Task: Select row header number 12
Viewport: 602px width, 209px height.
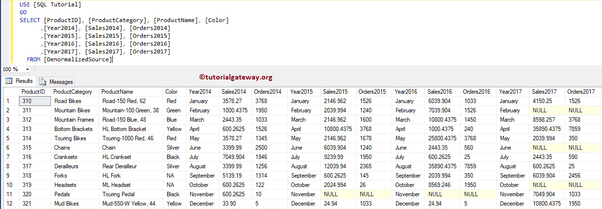Action: click(x=11, y=204)
